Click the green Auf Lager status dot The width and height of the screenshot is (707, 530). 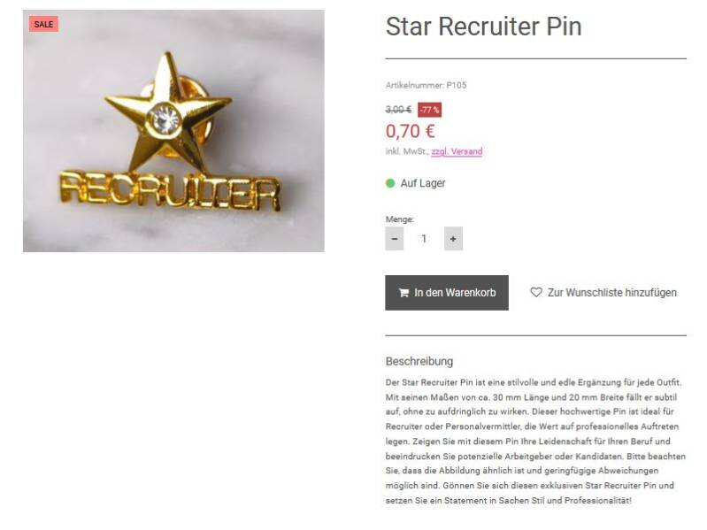(390, 183)
